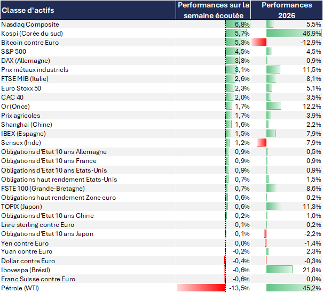323x293 pixels.
Task: Click the 'Performances sur la semaine écoulée' header
Action: [214, 10]
